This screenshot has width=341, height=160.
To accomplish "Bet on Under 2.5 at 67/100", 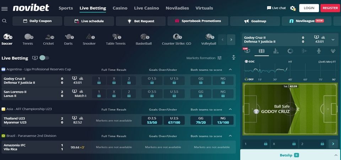I will pyautogui.click(x=174, y=121).
